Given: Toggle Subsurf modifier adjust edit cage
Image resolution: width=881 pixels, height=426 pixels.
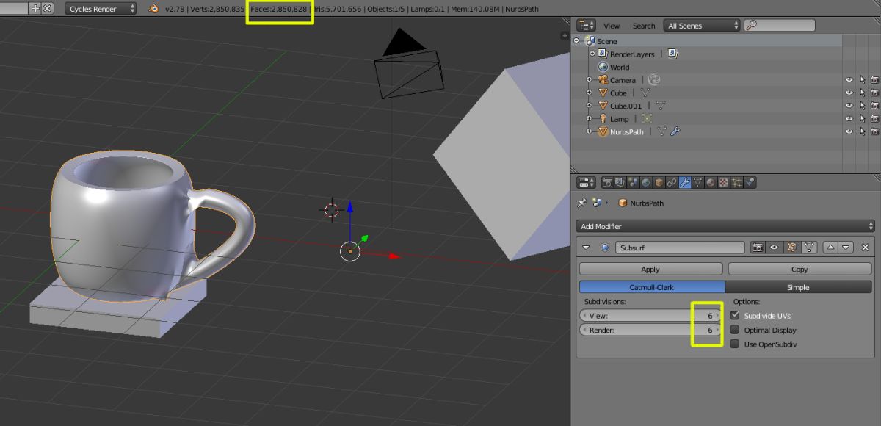Looking at the screenshot, I should point(809,248).
